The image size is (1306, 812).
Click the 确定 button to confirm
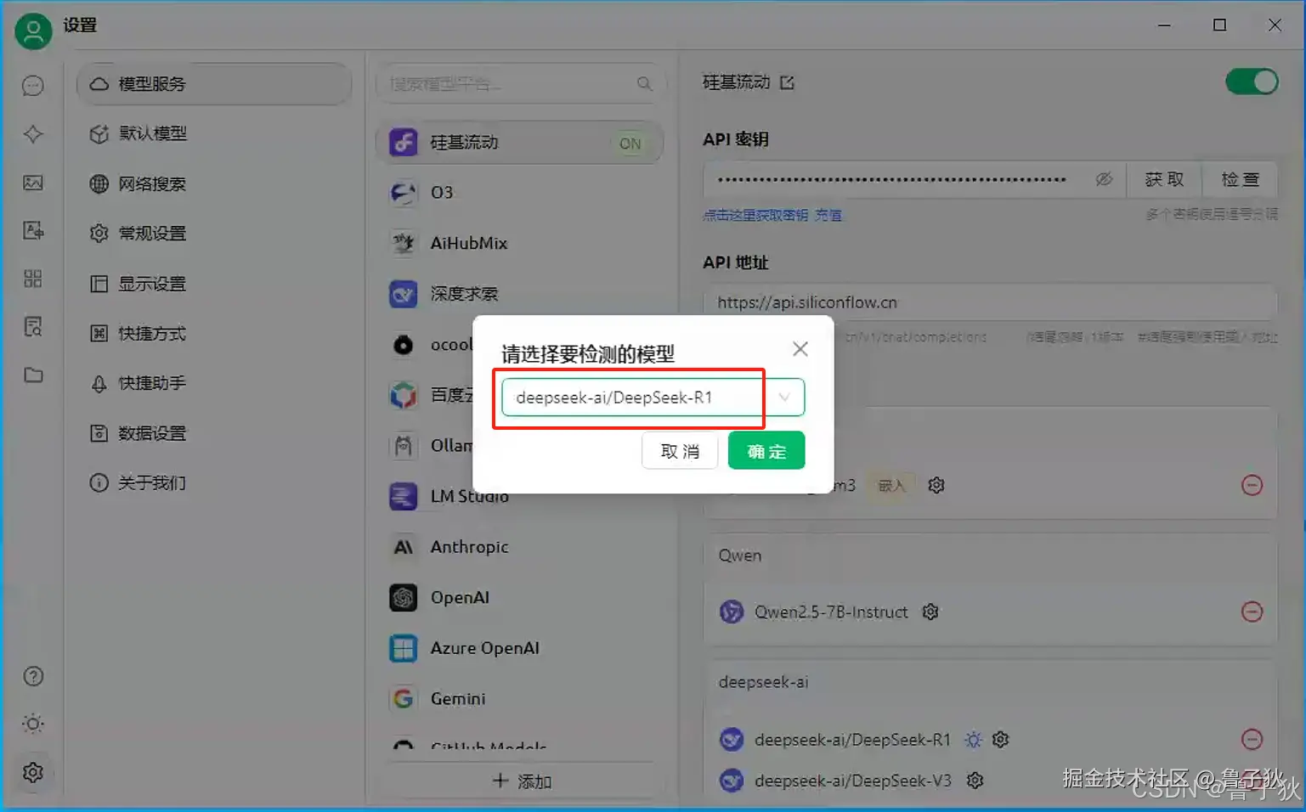(x=766, y=450)
